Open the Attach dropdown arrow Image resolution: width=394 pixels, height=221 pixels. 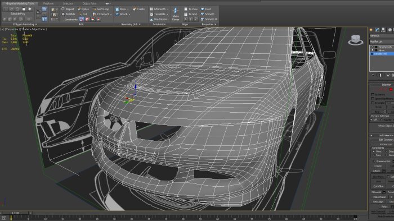click(129, 15)
